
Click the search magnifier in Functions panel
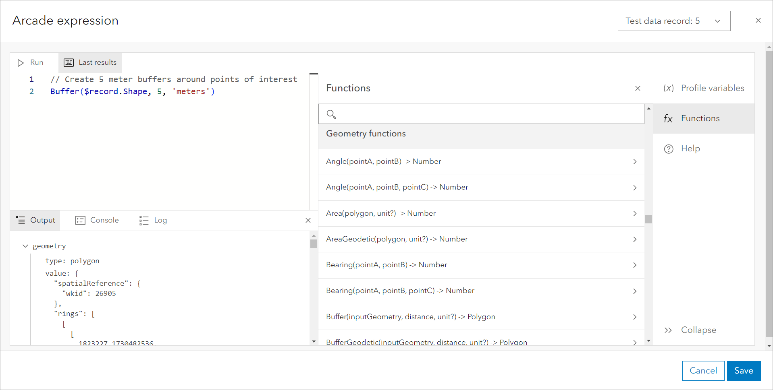pyautogui.click(x=331, y=114)
